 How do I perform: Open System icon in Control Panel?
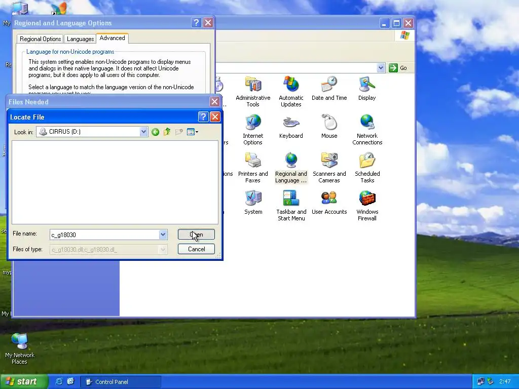pyautogui.click(x=253, y=203)
